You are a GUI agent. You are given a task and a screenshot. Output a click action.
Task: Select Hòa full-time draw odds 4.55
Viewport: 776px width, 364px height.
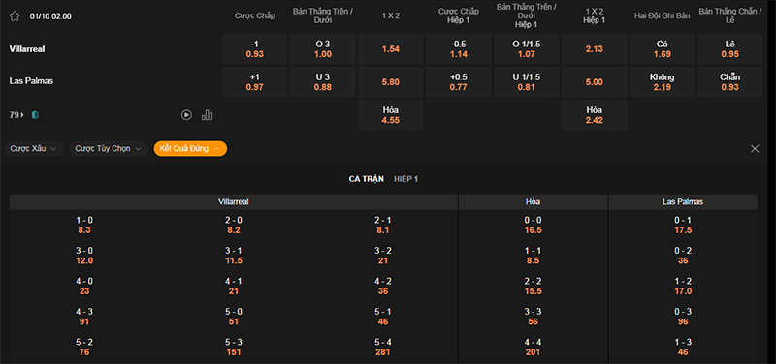391,115
